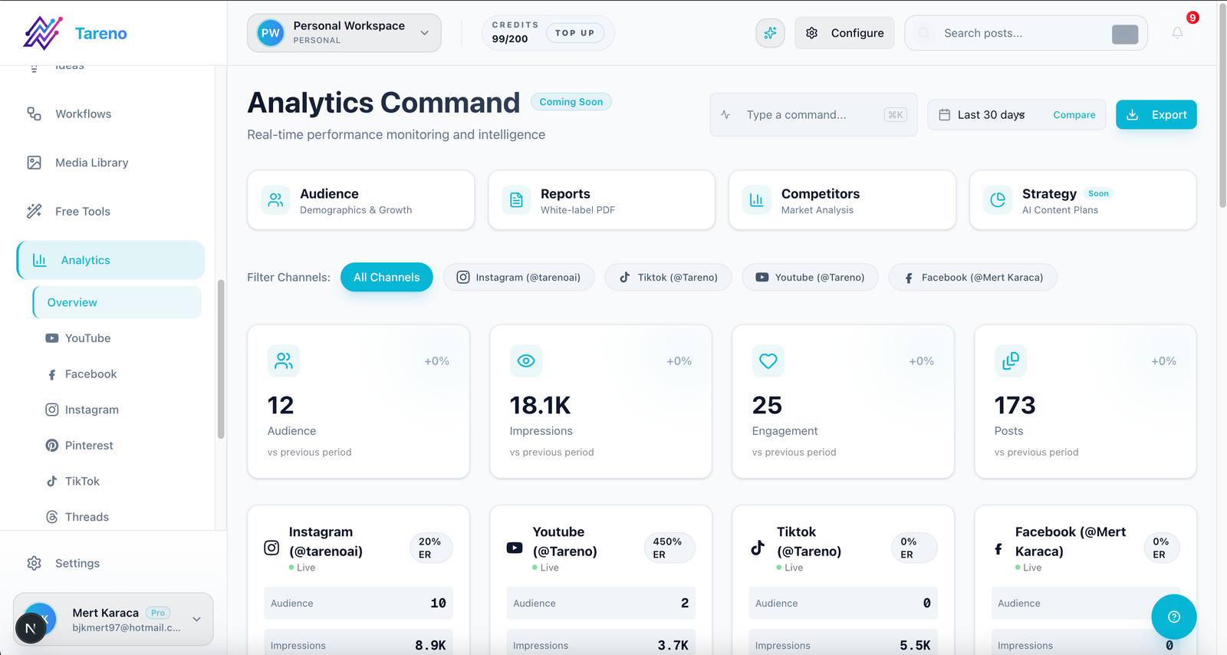This screenshot has width=1227, height=655.
Task: Click the Media Library image icon
Action: (34, 163)
